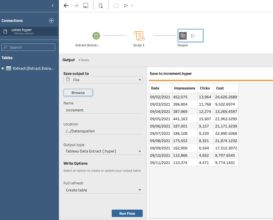Image resolution: width=273 pixels, height=220 pixels.
Task: Click the database pause icon in toolbar
Action: pyautogui.click(x=101, y=6)
